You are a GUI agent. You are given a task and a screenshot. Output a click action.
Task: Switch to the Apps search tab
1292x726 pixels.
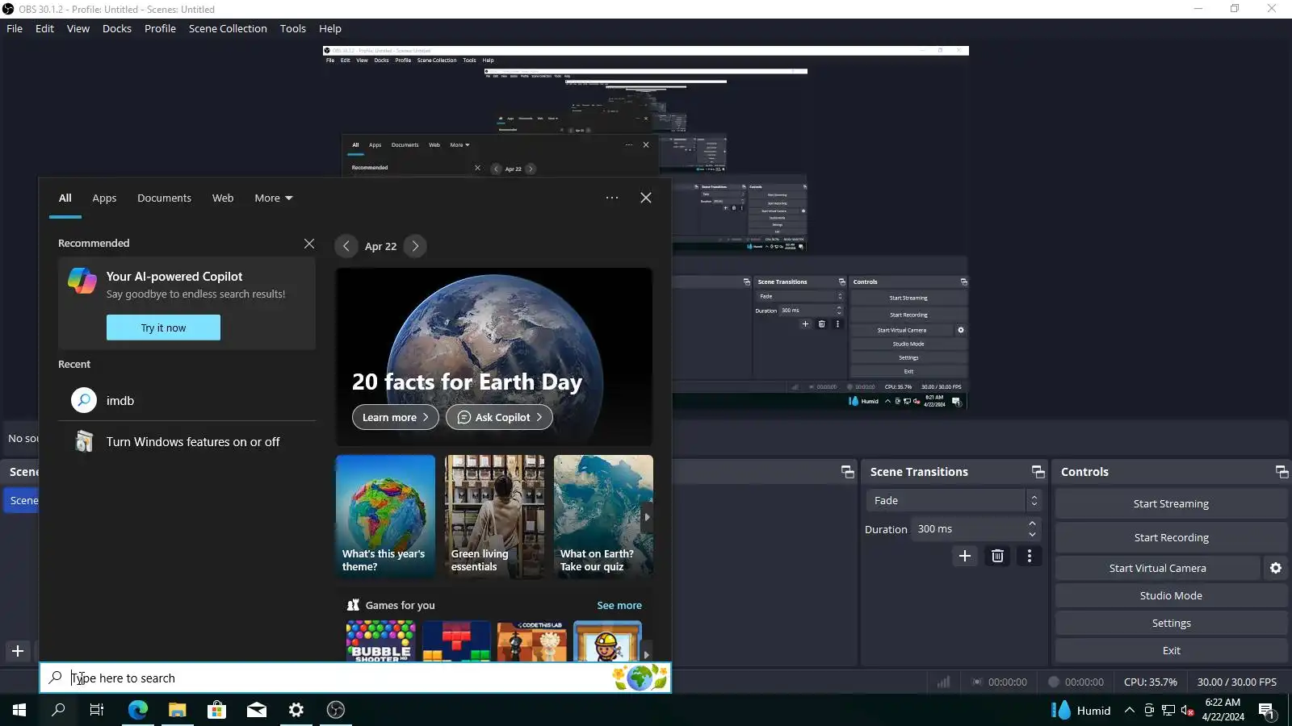click(104, 198)
